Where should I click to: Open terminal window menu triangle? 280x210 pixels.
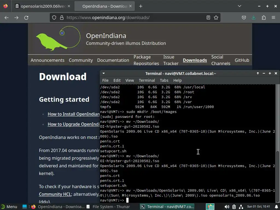(104, 73)
